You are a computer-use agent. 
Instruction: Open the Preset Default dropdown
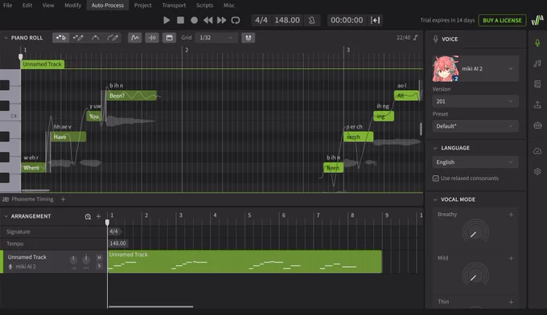pyautogui.click(x=475, y=126)
